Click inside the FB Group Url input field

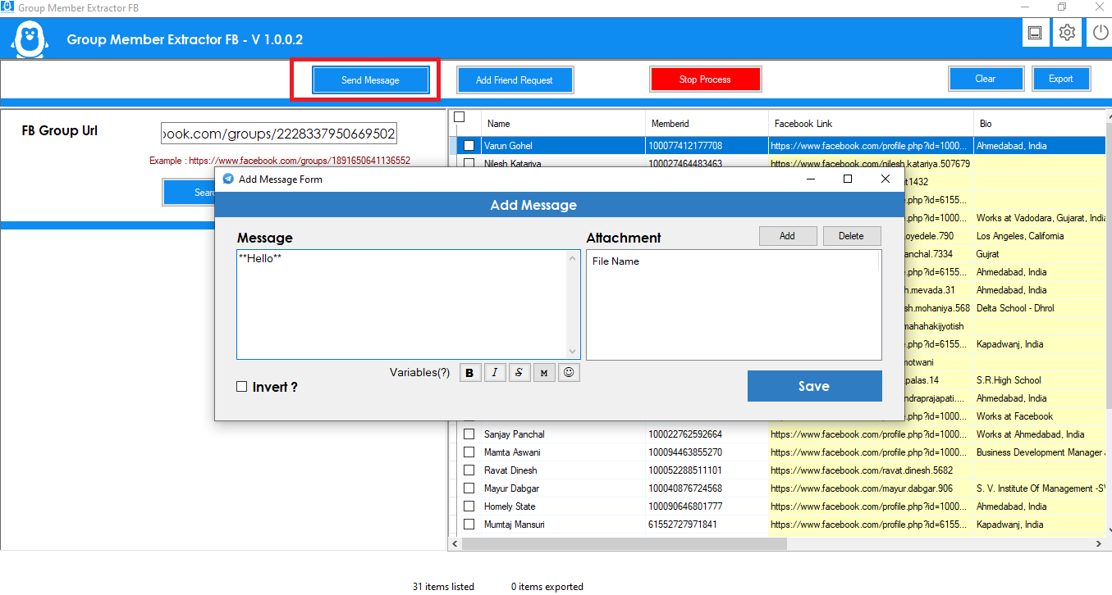(277, 132)
